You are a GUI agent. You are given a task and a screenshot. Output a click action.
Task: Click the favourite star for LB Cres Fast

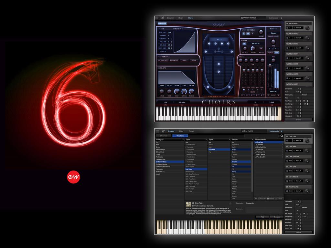tap(230, 203)
